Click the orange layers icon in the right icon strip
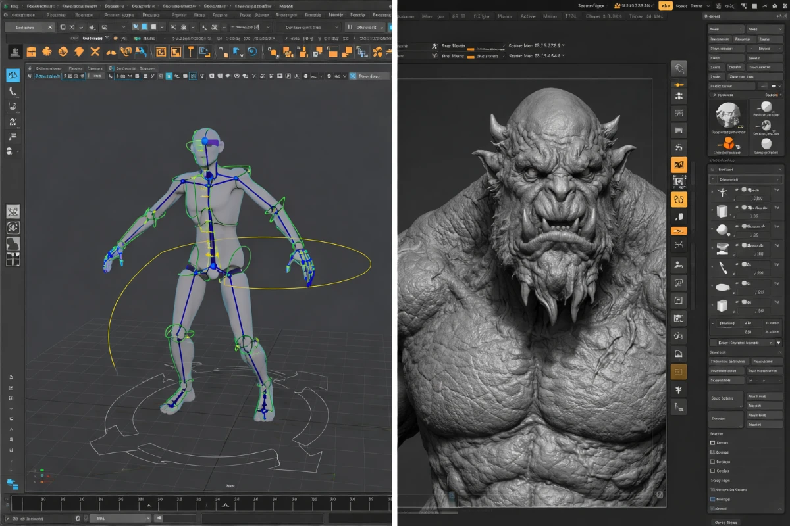 (x=678, y=165)
